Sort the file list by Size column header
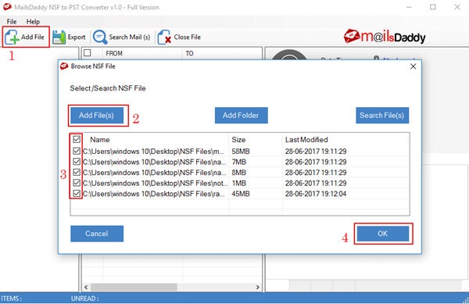Image resolution: width=469 pixels, height=304 pixels. coord(238,140)
